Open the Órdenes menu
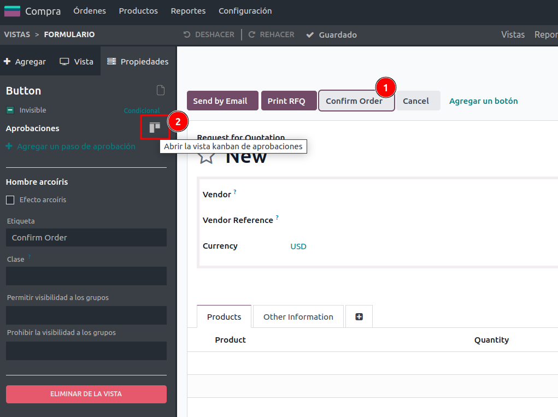 (x=90, y=11)
